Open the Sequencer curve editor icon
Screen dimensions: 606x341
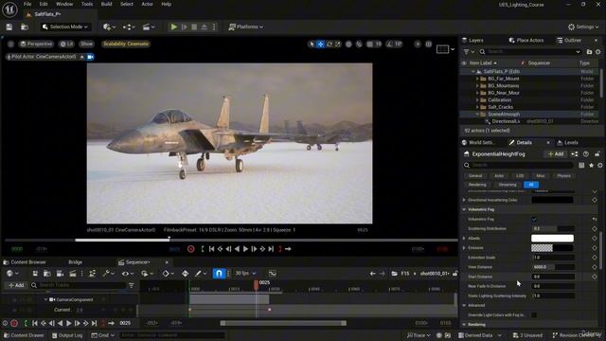click(x=273, y=274)
